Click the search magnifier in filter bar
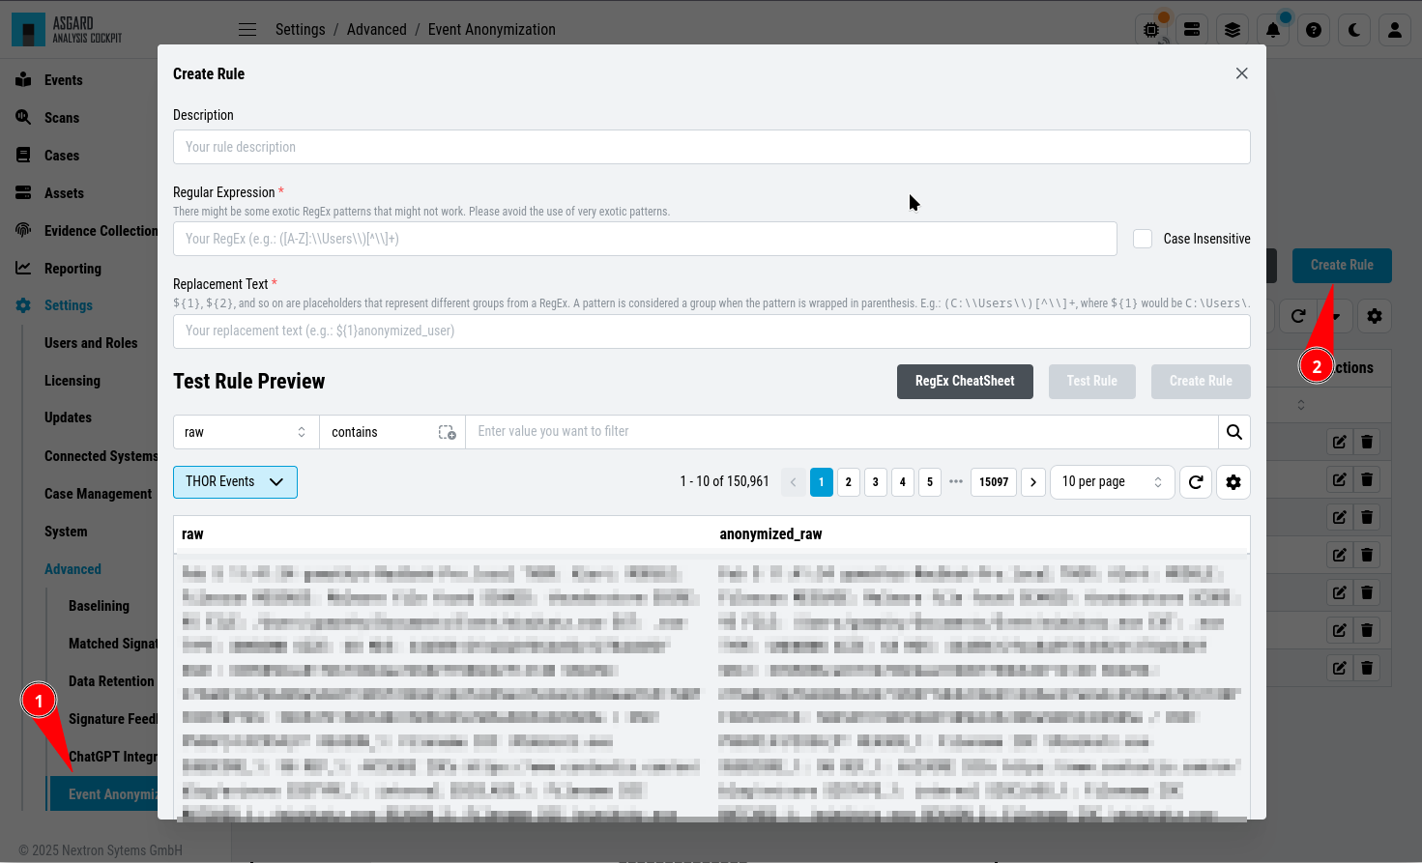The height and width of the screenshot is (863, 1422). [1234, 432]
